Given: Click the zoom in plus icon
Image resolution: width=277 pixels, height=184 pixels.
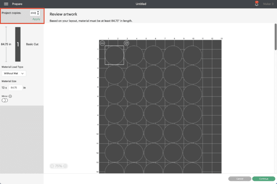Looking at the screenshot, I should pyautogui.click(x=65, y=166).
